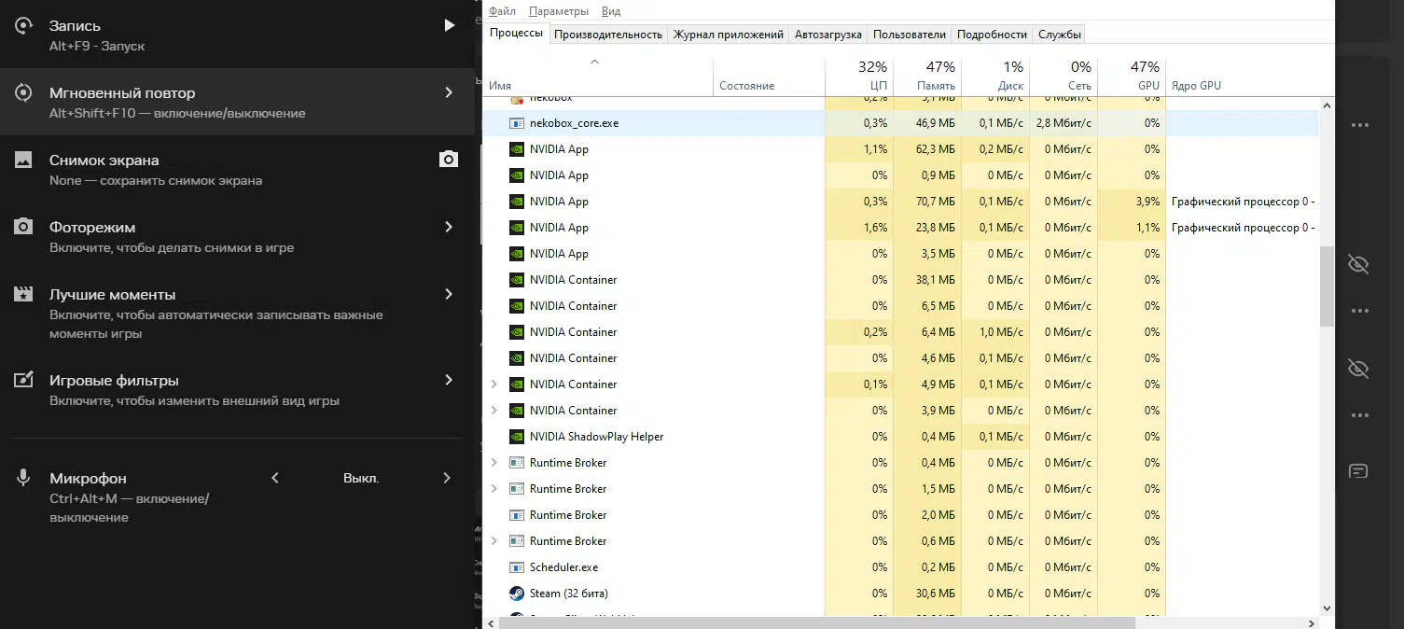This screenshot has width=1404, height=629.
Task: Switch to the Пользователи tab
Action: 910,35
